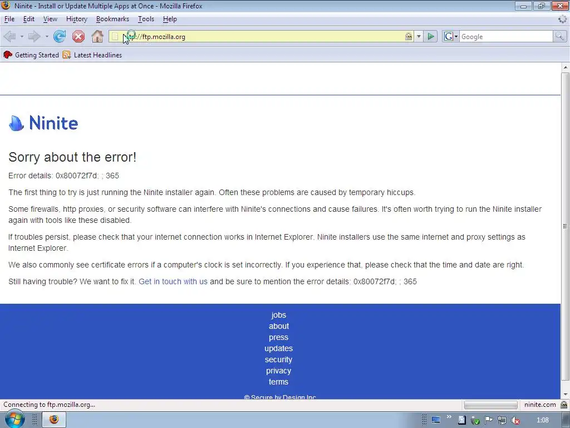Open the press footer link
570x428 pixels.
(x=278, y=337)
